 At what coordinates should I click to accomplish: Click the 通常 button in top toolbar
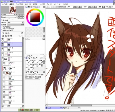click(x=100, y=7)
